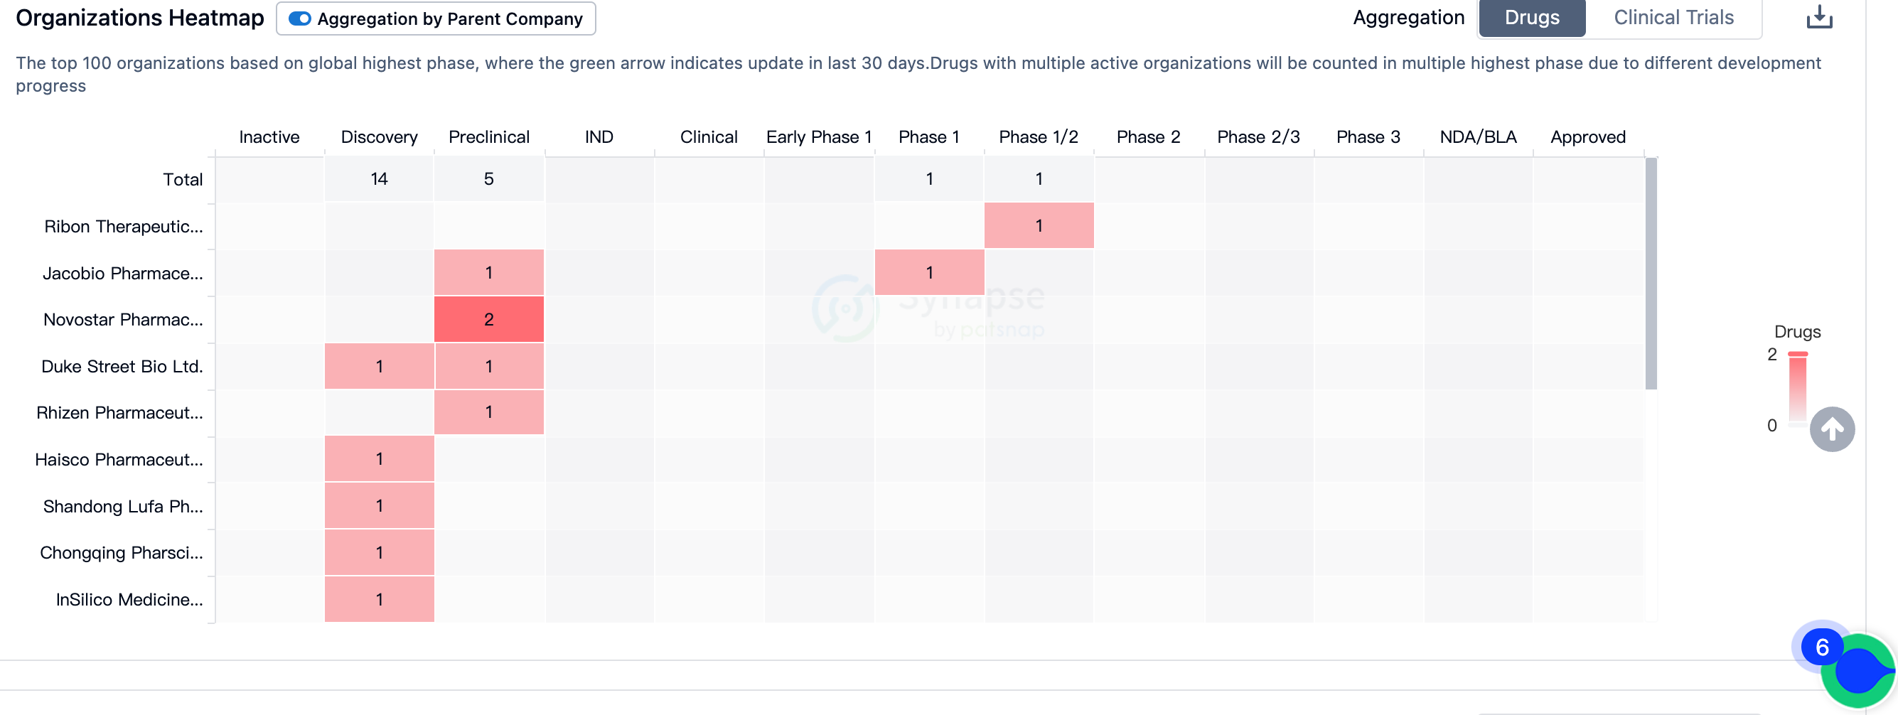Click the Approved column header
The height and width of the screenshot is (715, 1898).
point(1587,137)
